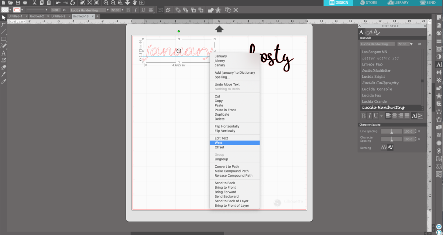Click the Save disk icon
The height and width of the screenshot is (235, 443).
coord(18,3)
